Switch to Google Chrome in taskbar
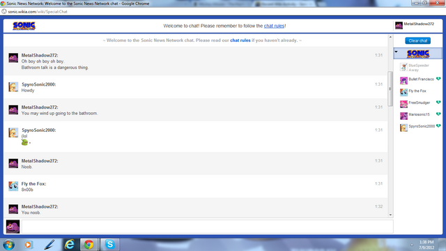Viewport: 446px width, 251px height. pyautogui.click(x=89, y=245)
